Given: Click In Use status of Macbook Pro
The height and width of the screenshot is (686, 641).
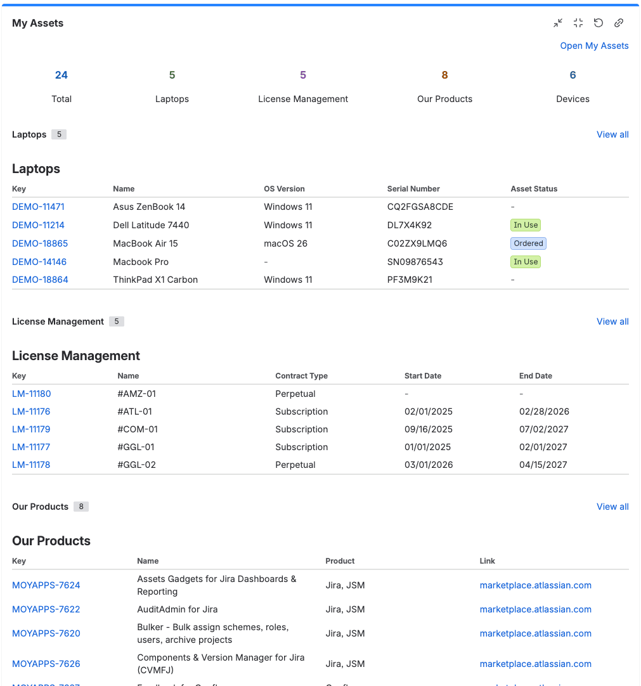Looking at the screenshot, I should click(x=526, y=262).
